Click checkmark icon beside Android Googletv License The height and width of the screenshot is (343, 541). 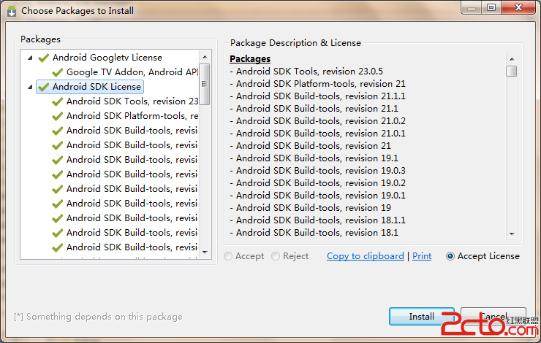coord(44,58)
